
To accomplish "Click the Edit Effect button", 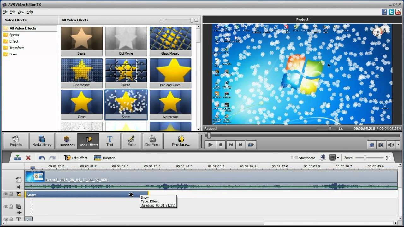I will coord(76,158).
